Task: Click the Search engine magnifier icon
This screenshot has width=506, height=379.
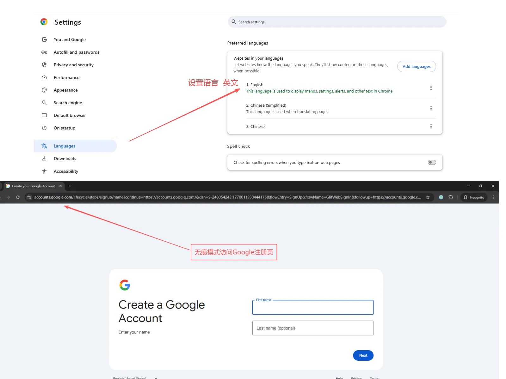Action: pyautogui.click(x=44, y=103)
